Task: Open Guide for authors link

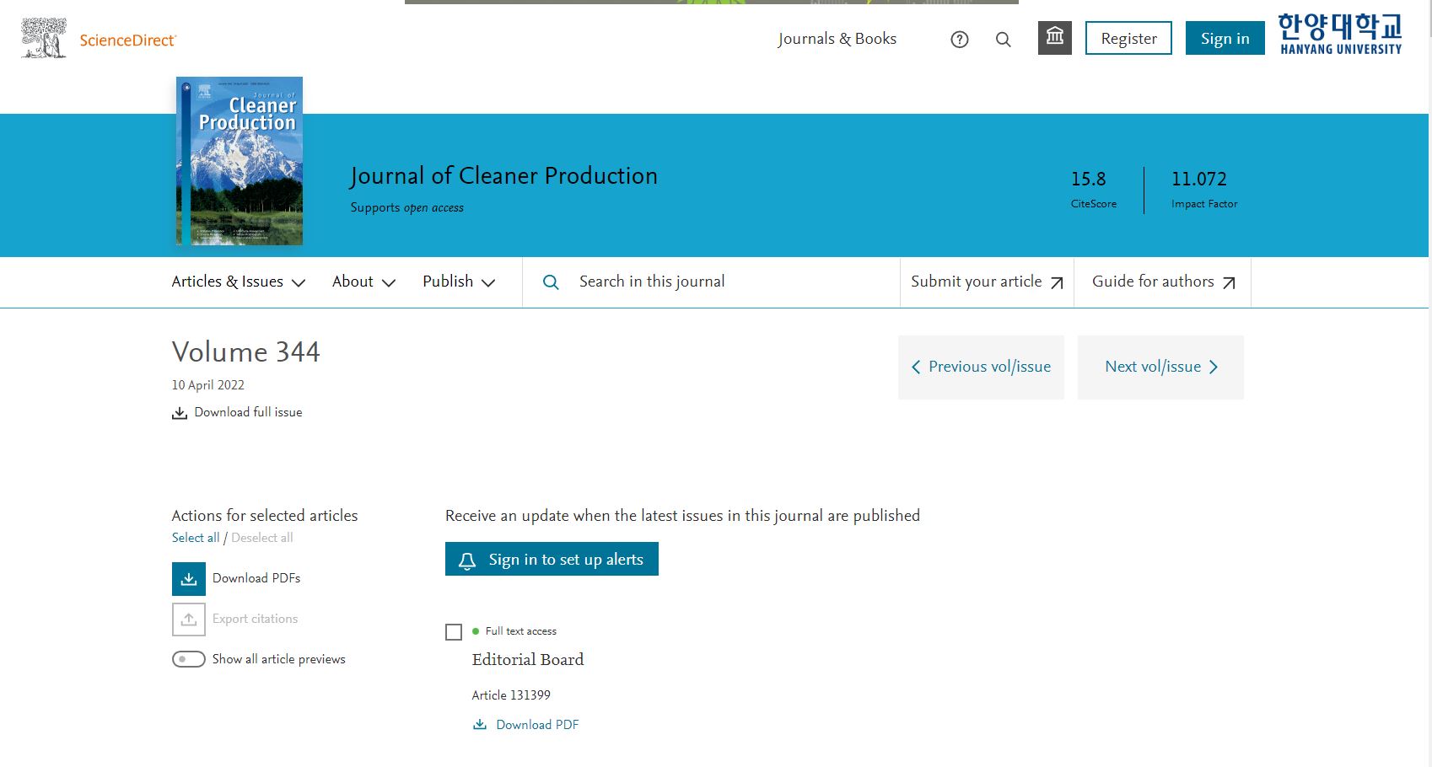Action: [x=1162, y=282]
